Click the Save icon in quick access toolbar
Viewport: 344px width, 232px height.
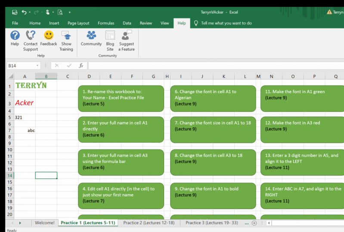pyautogui.click(x=15, y=12)
